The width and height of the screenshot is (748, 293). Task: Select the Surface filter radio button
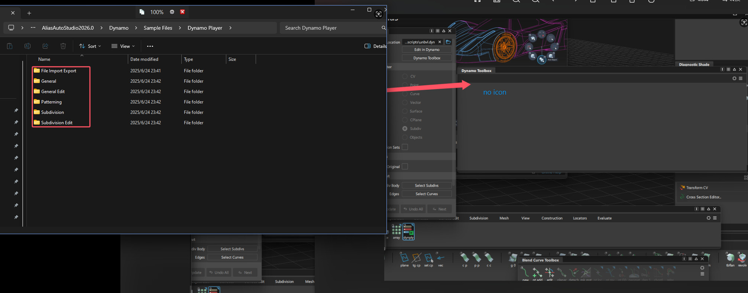(405, 111)
